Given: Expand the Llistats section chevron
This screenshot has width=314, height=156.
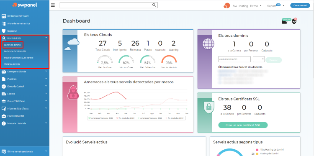Looking at the screenshot, I should [x=46, y=93].
